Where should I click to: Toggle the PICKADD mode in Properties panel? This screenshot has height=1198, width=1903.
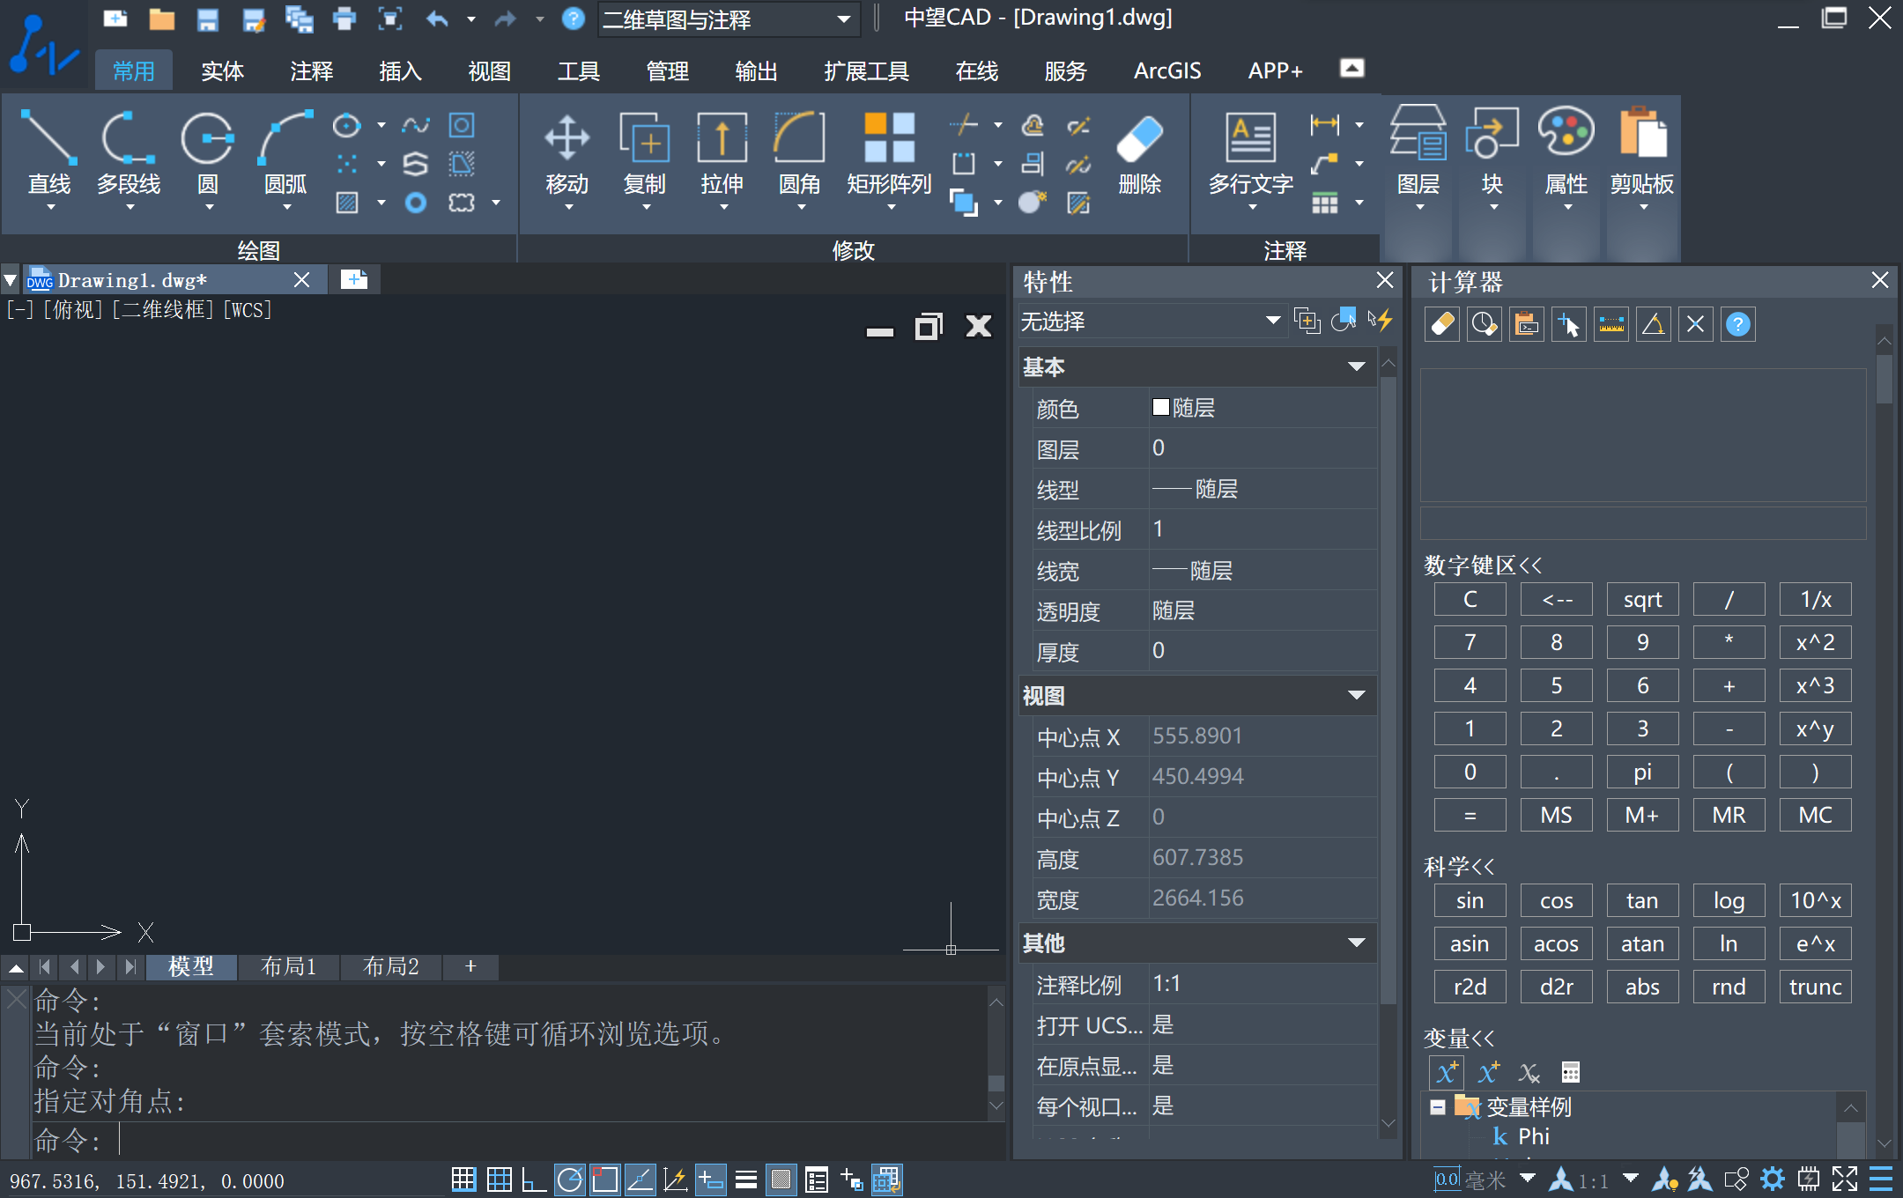[x=1307, y=321]
